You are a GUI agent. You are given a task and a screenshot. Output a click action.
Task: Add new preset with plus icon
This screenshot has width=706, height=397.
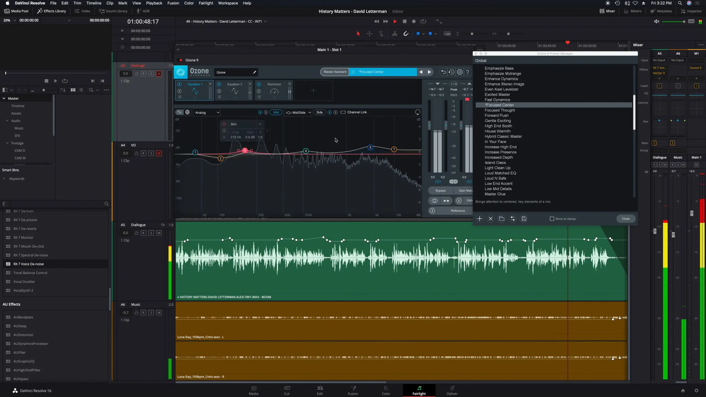point(480,219)
